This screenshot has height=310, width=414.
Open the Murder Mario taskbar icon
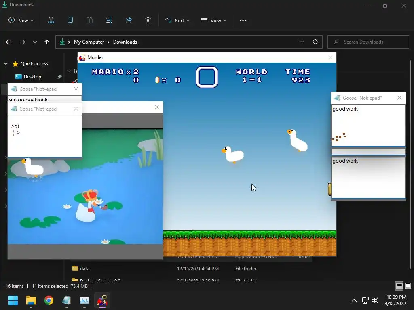[x=102, y=300]
